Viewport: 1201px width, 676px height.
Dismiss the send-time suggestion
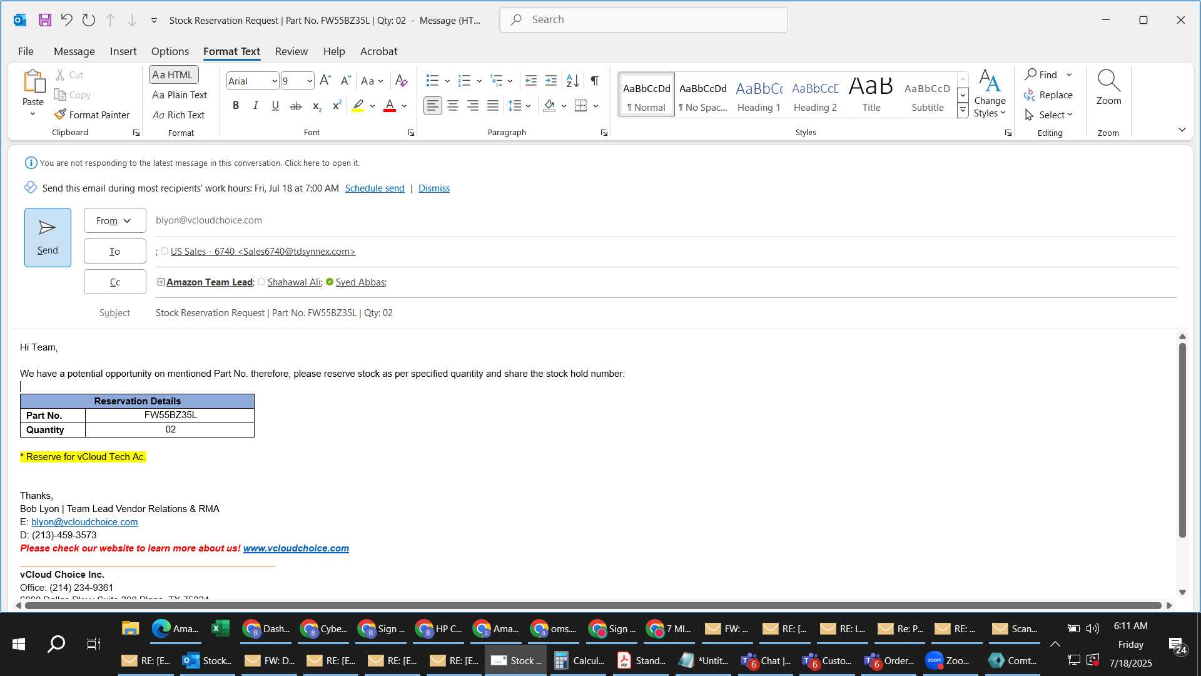coord(433,188)
